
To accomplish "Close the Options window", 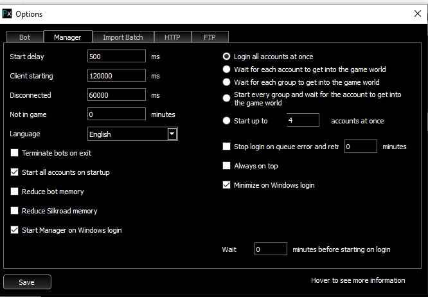I will [x=418, y=13].
